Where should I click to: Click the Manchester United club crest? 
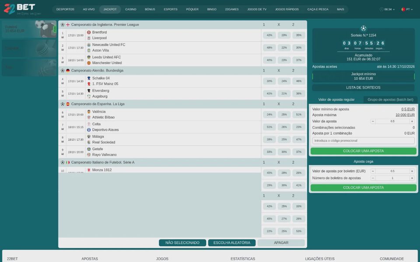click(x=89, y=63)
